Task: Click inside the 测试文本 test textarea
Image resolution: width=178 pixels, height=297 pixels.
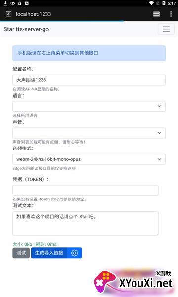Action: (86, 223)
